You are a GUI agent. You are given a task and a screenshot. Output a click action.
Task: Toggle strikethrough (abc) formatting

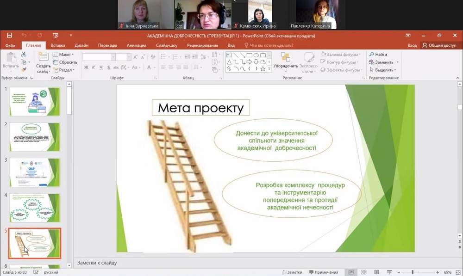[116, 67]
